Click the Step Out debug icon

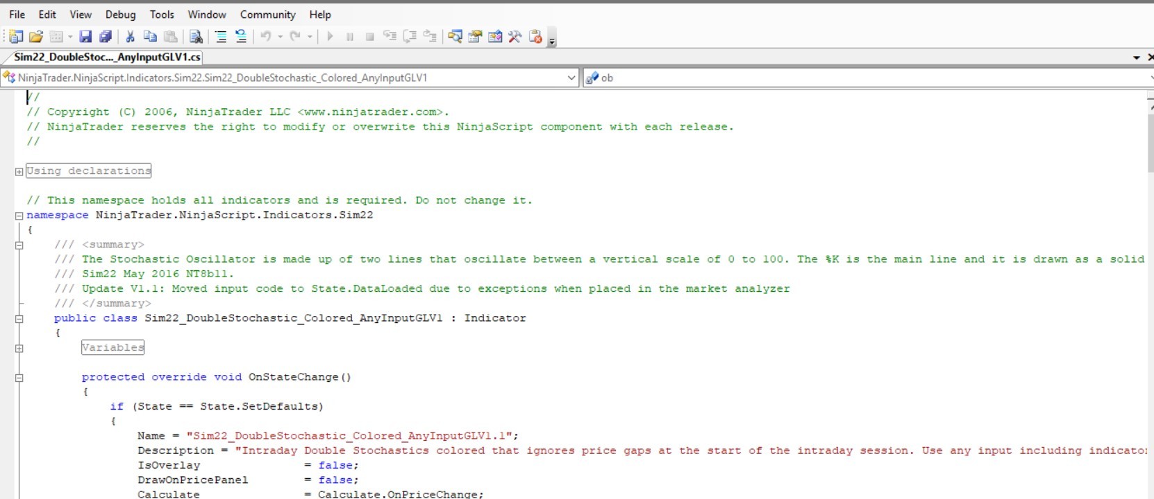(430, 37)
